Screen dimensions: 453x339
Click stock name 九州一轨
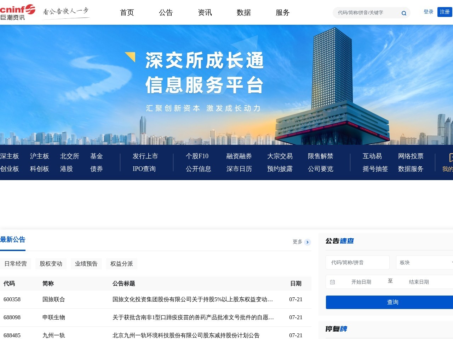(x=54, y=335)
